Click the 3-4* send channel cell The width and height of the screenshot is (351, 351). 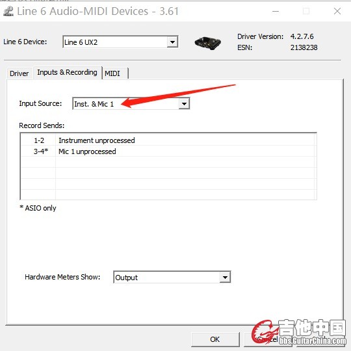tap(41, 151)
